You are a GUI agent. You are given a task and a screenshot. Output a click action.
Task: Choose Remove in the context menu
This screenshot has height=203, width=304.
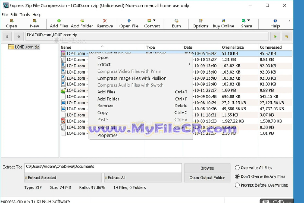click(x=141, y=106)
